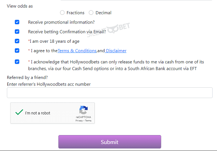Open the Terms & Conditions link
217x151 pixels.
[x=77, y=51]
